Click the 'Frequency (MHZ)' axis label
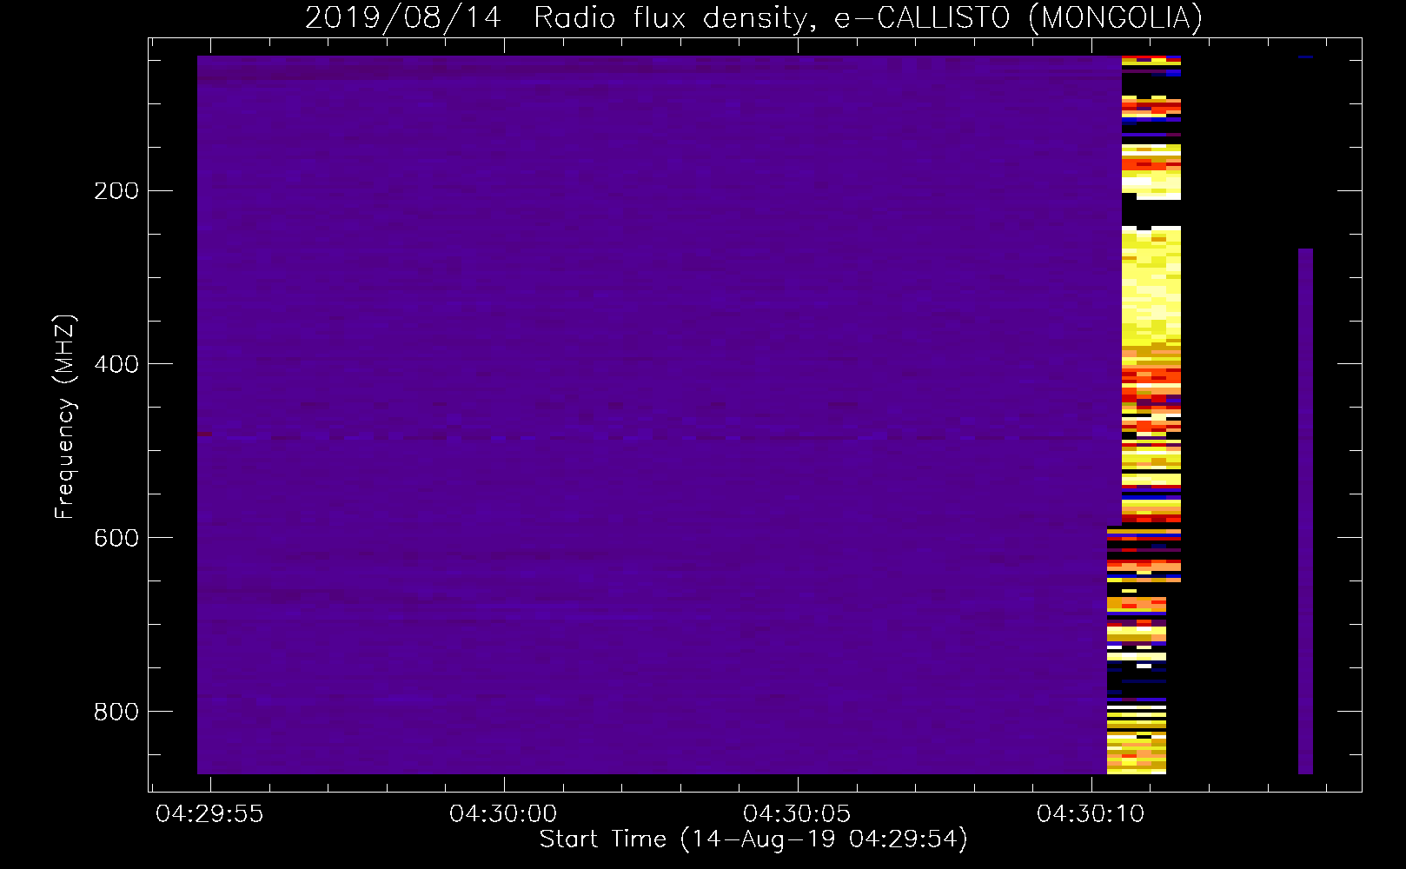Screen dimensions: 1406x869 pyautogui.click(x=65, y=416)
